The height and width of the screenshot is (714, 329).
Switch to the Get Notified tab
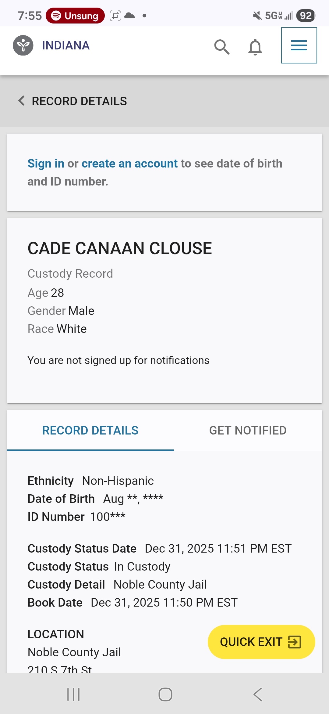[248, 430]
